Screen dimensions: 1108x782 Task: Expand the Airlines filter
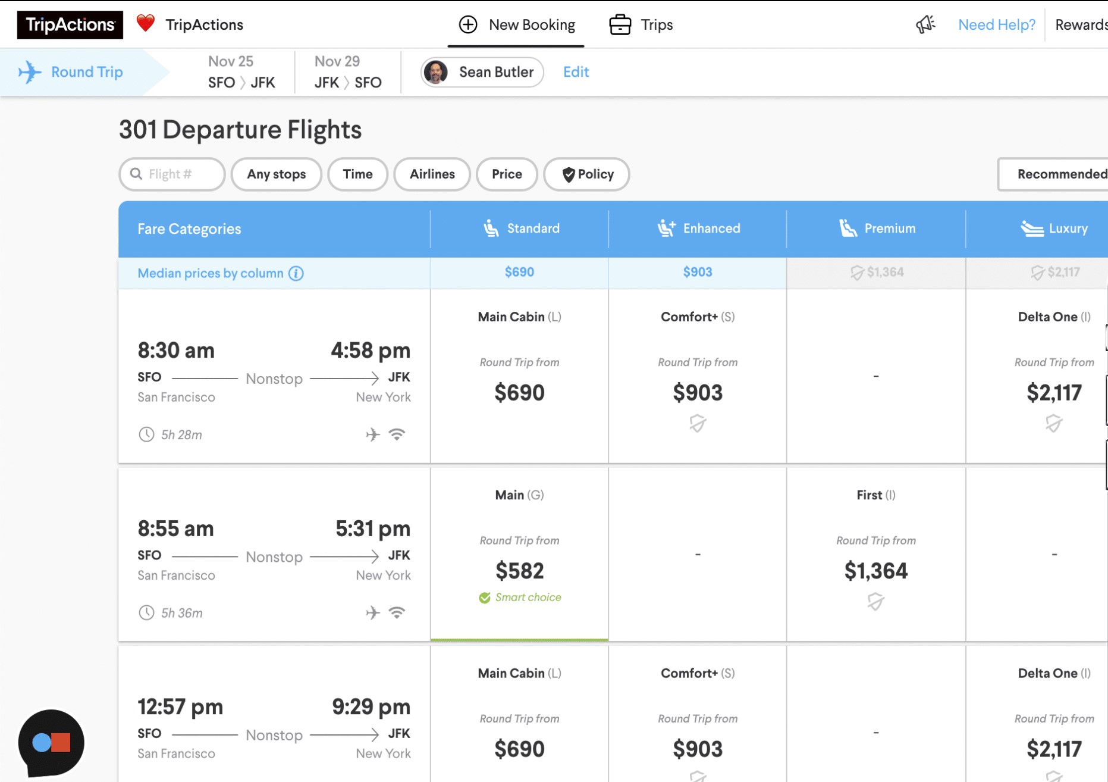click(x=432, y=174)
